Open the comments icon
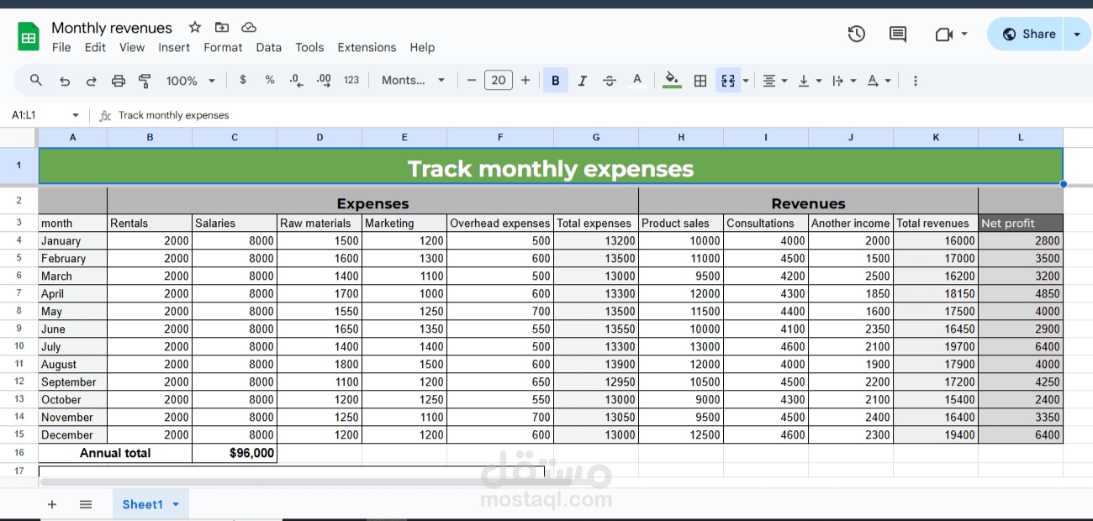Image resolution: width=1093 pixels, height=521 pixels. click(x=898, y=34)
